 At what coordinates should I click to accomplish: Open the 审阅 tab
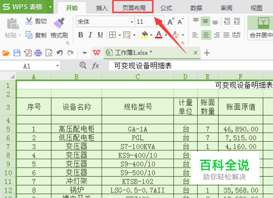pos(226,8)
